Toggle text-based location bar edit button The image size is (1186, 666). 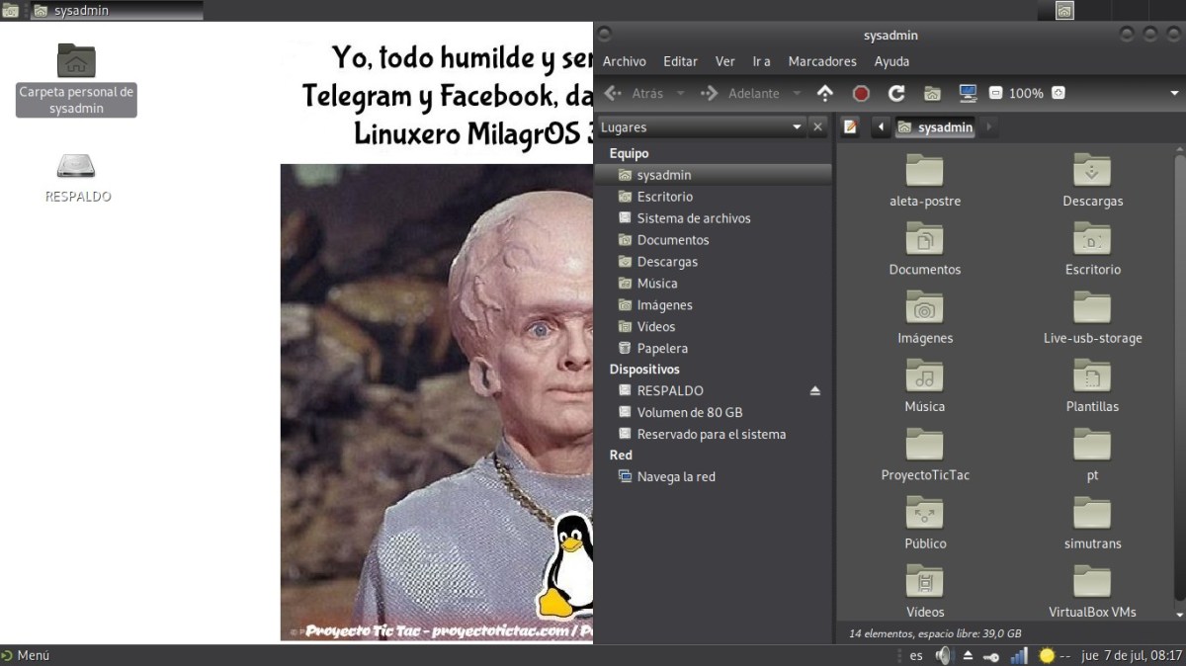coord(850,126)
